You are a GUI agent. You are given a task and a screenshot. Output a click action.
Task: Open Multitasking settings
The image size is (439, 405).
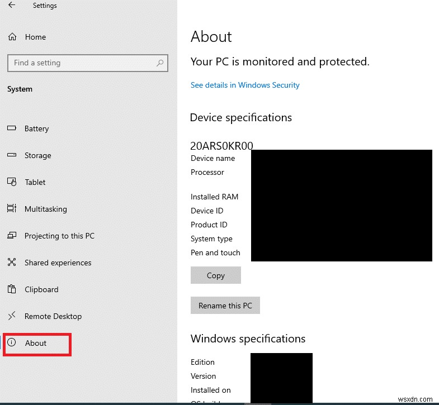(x=46, y=209)
